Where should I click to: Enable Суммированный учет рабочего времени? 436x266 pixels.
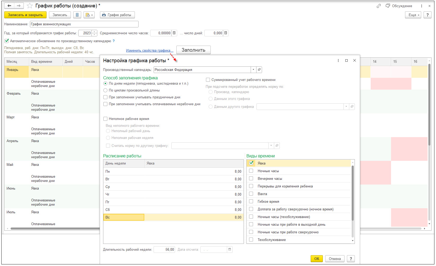[x=208, y=80]
